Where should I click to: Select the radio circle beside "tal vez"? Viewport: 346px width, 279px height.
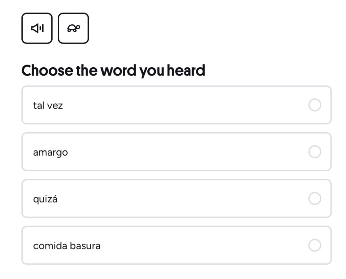(x=315, y=106)
